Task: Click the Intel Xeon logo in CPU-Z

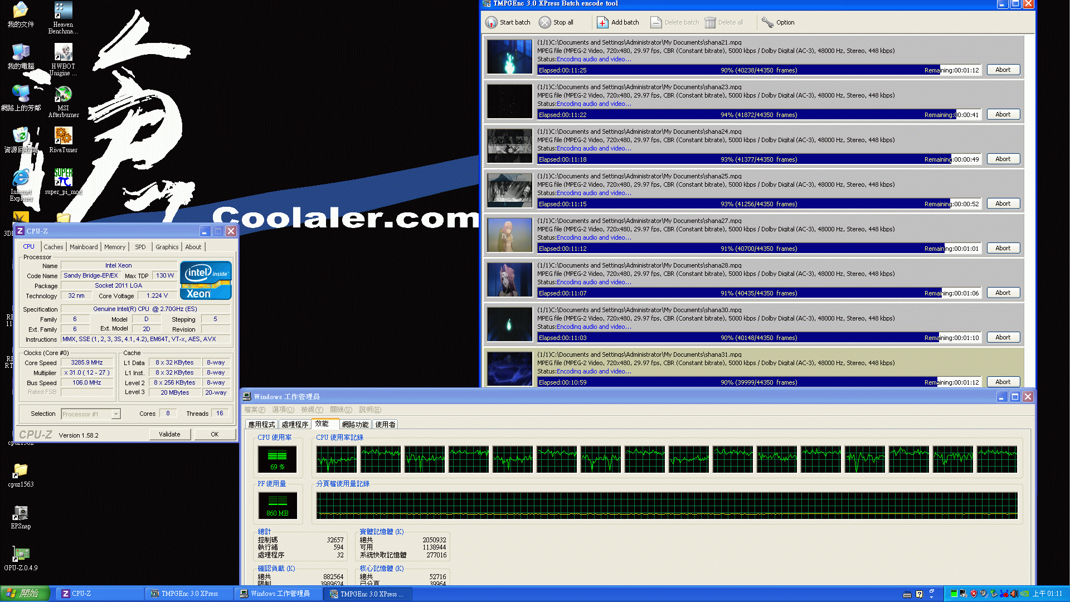Action: (206, 280)
